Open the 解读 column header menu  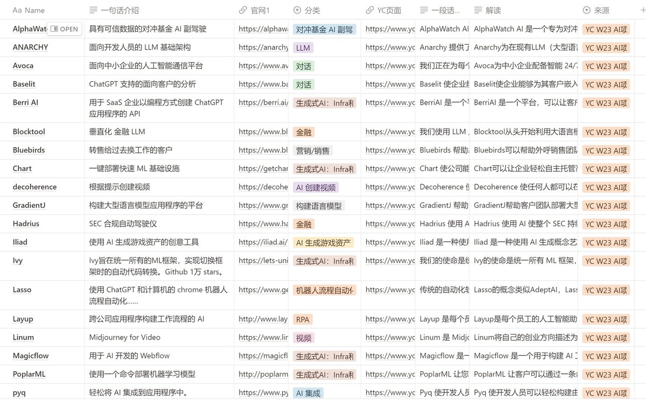tap(488, 10)
